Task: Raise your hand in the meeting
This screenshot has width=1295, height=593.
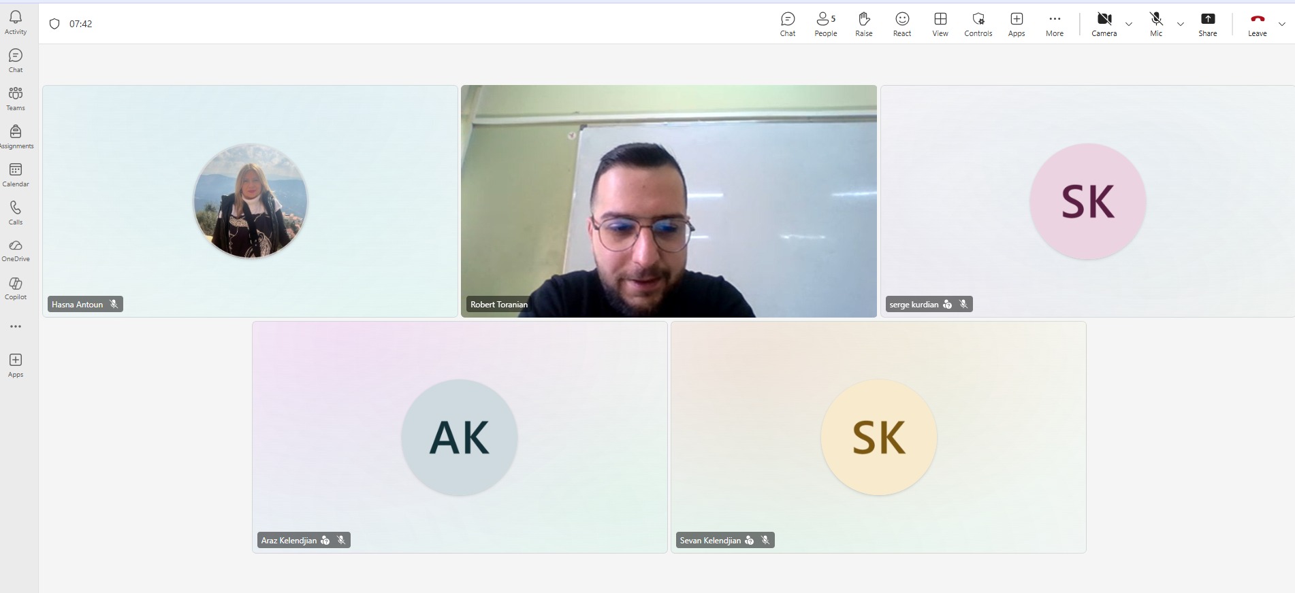Action: [x=863, y=24]
